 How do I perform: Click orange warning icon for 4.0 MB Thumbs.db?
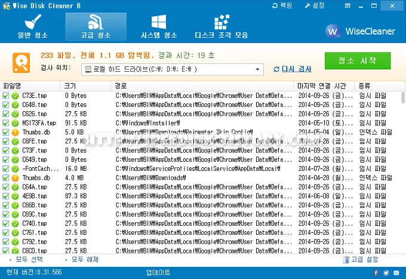[x=16, y=178]
